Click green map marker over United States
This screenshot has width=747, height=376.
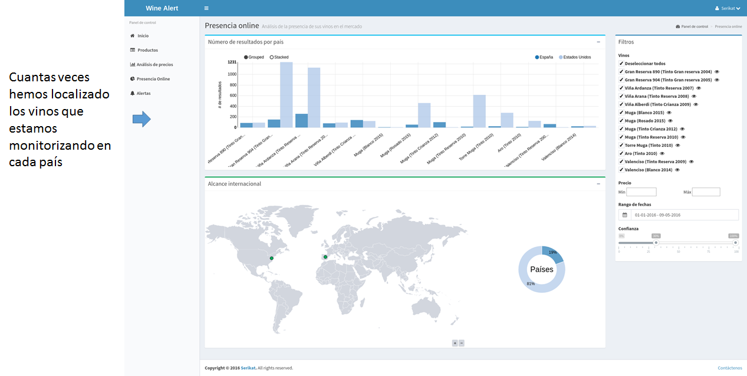[x=272, y=258]
